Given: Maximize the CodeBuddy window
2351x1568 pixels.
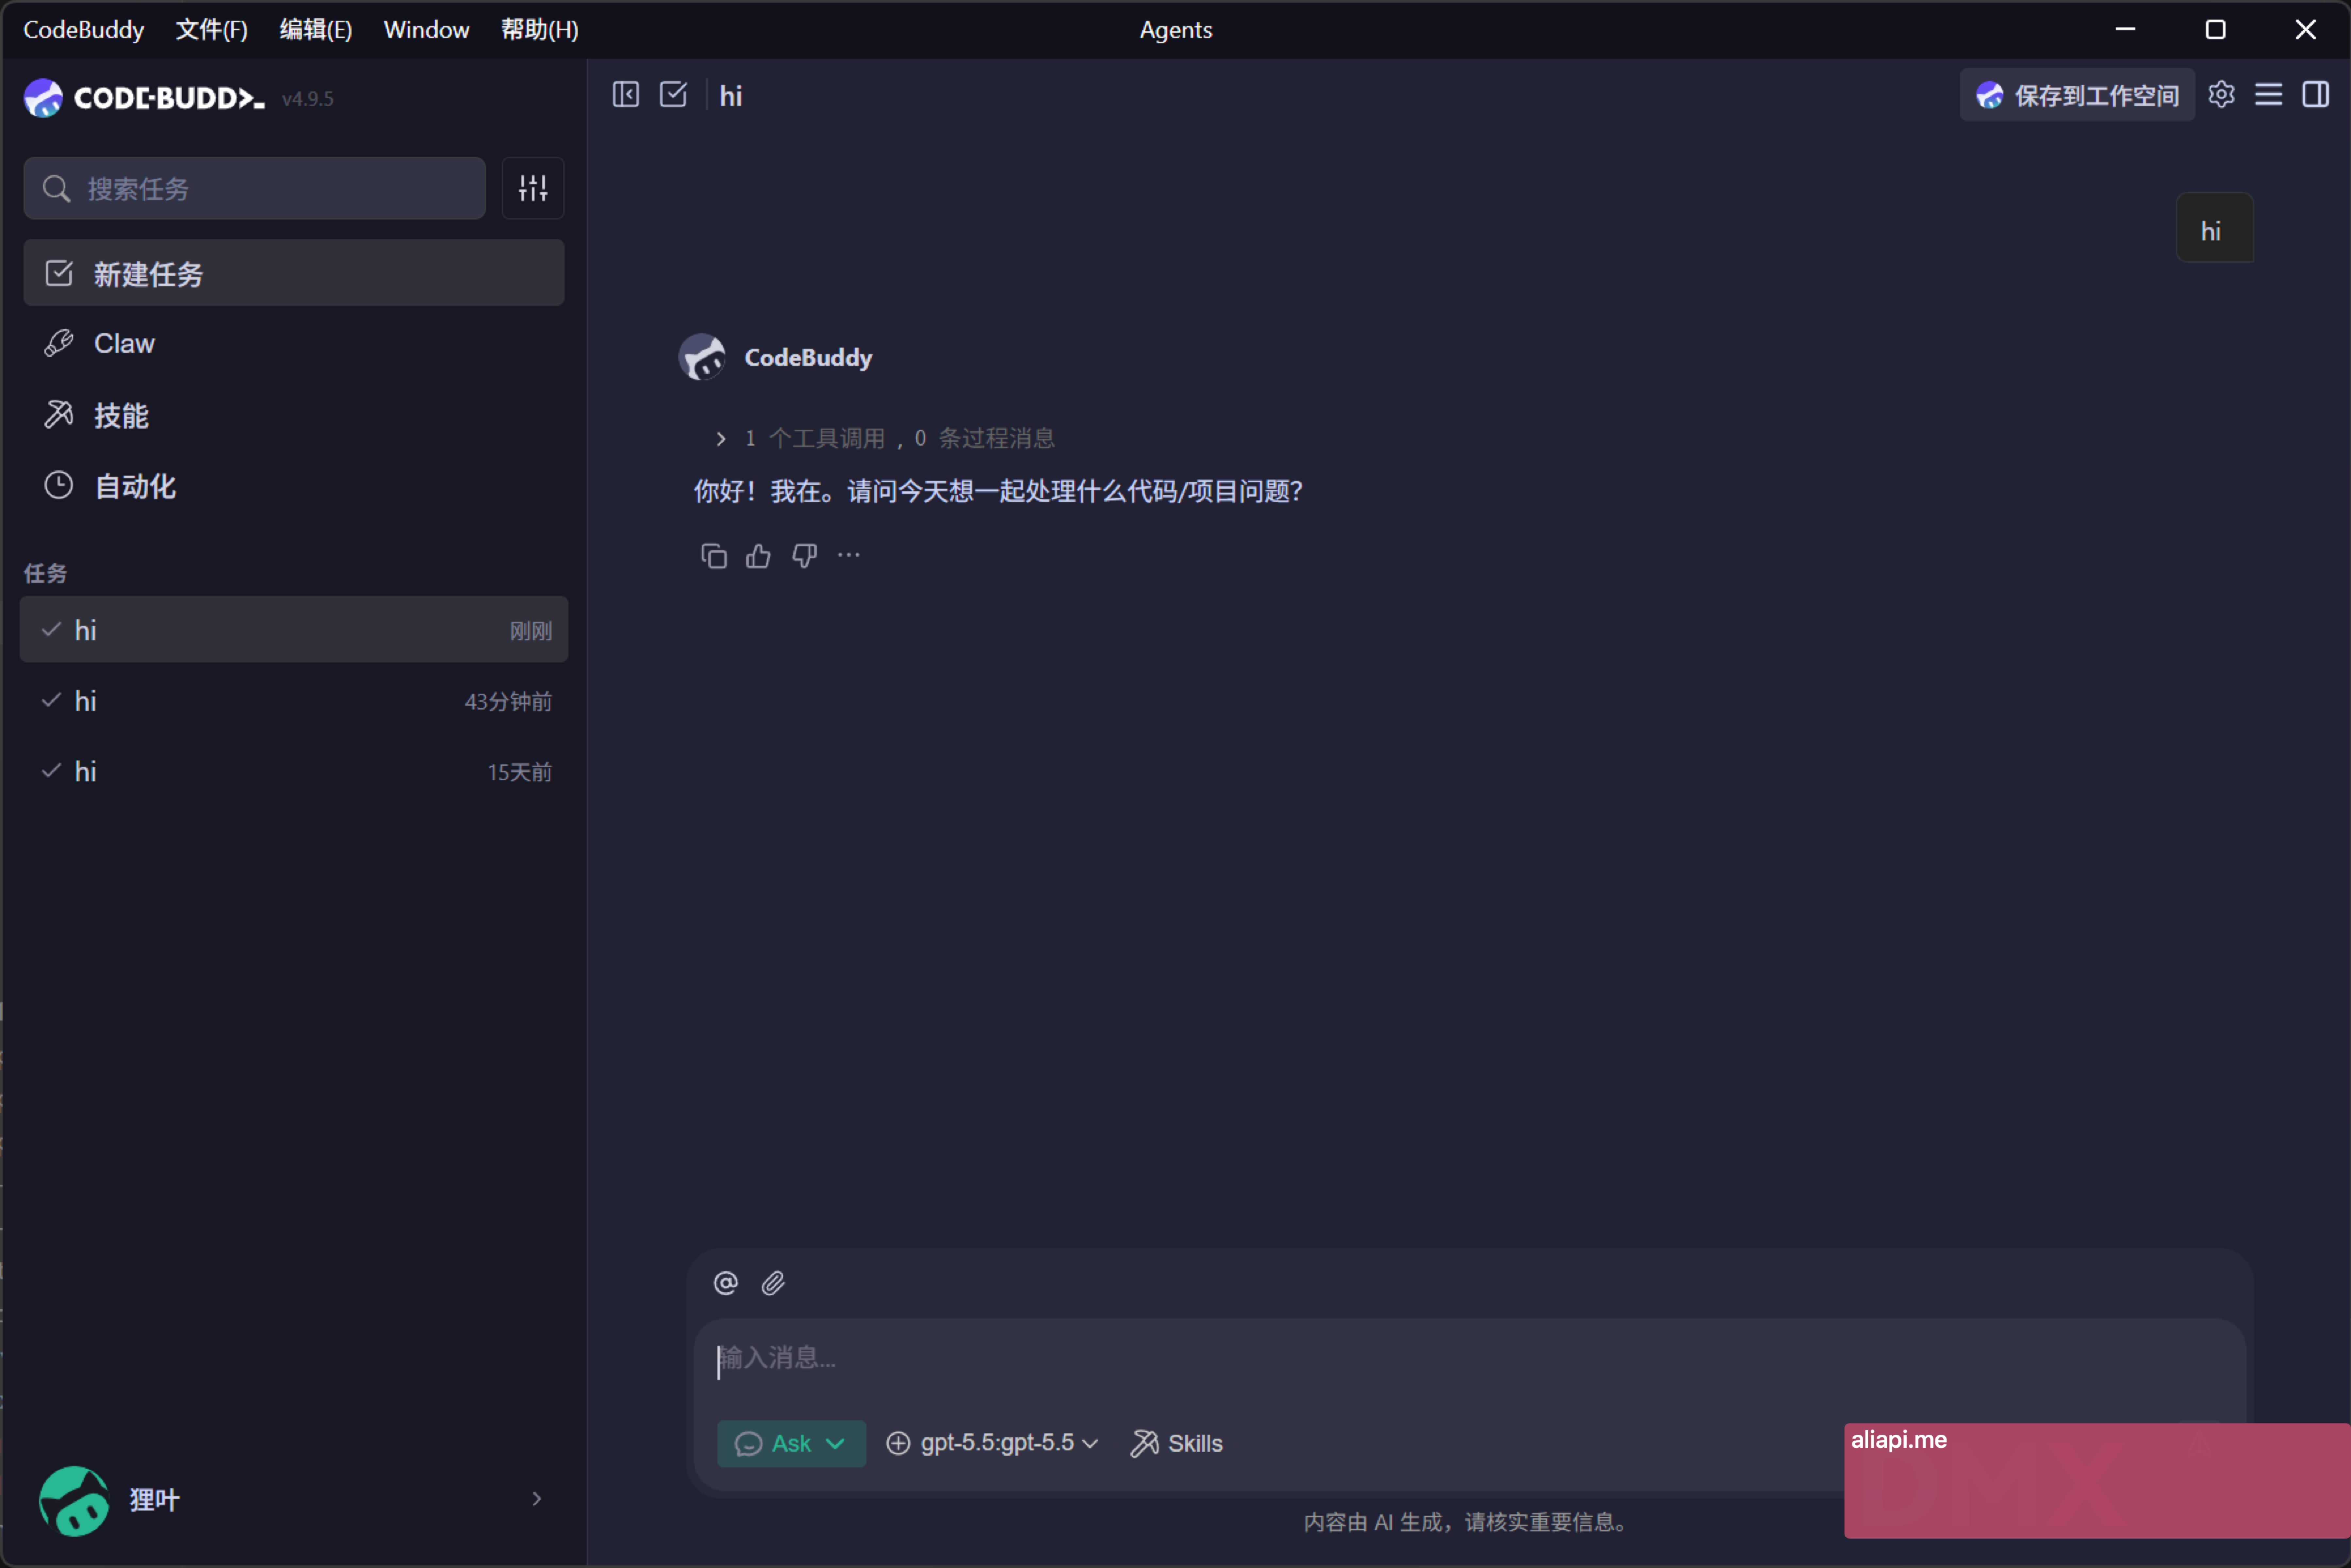Looking at the screenshot, I should tap(2215, 30).
